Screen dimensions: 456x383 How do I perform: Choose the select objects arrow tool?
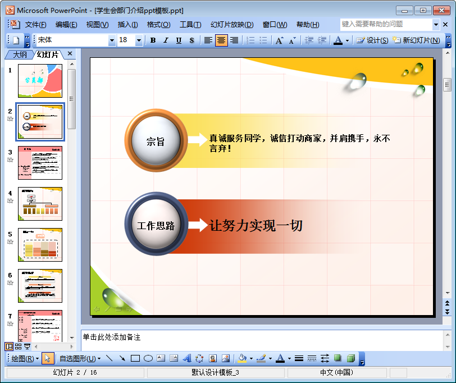coord(48,359)
